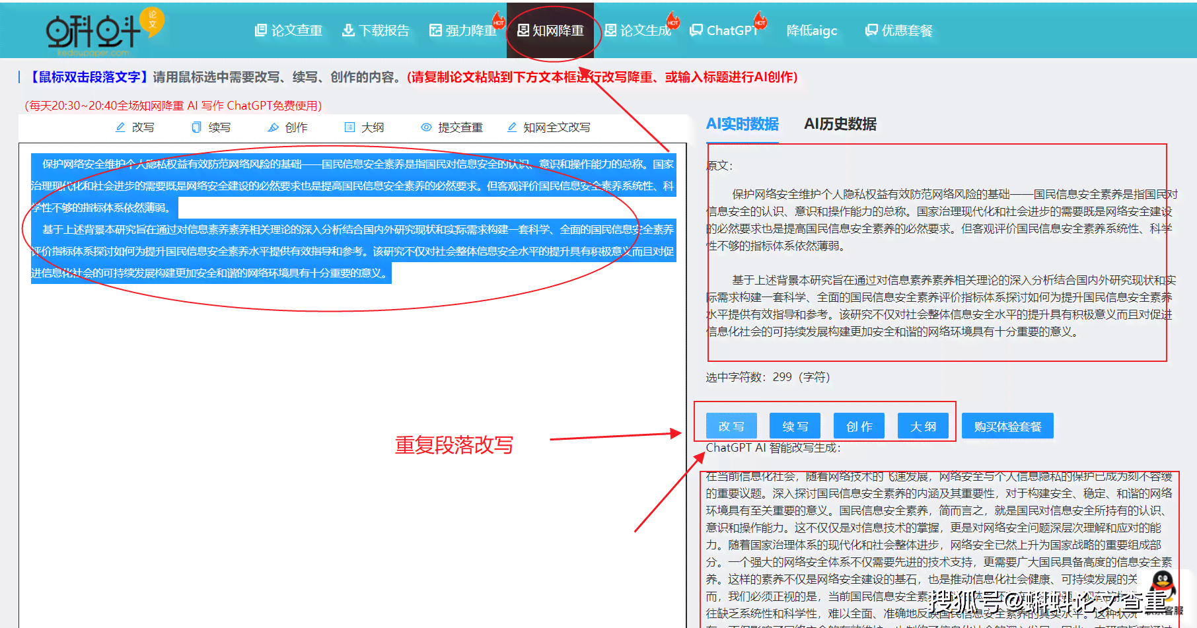Screen dimensions: 1197x628
Task: Click the 强力降重 nav icon
Action: [435, 30]
